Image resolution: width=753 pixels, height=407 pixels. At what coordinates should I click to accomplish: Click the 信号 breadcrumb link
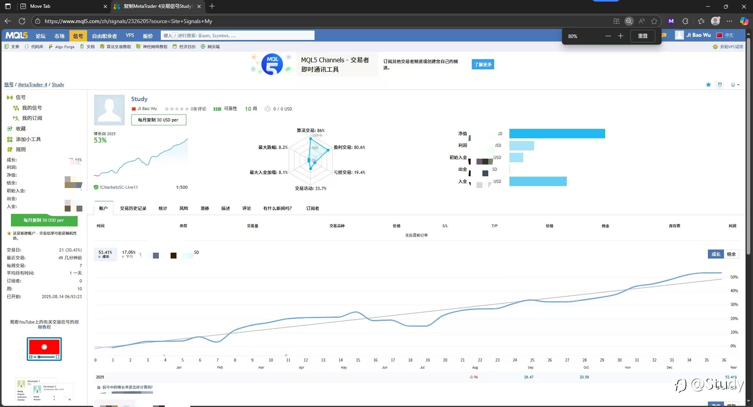pos(9,85)
